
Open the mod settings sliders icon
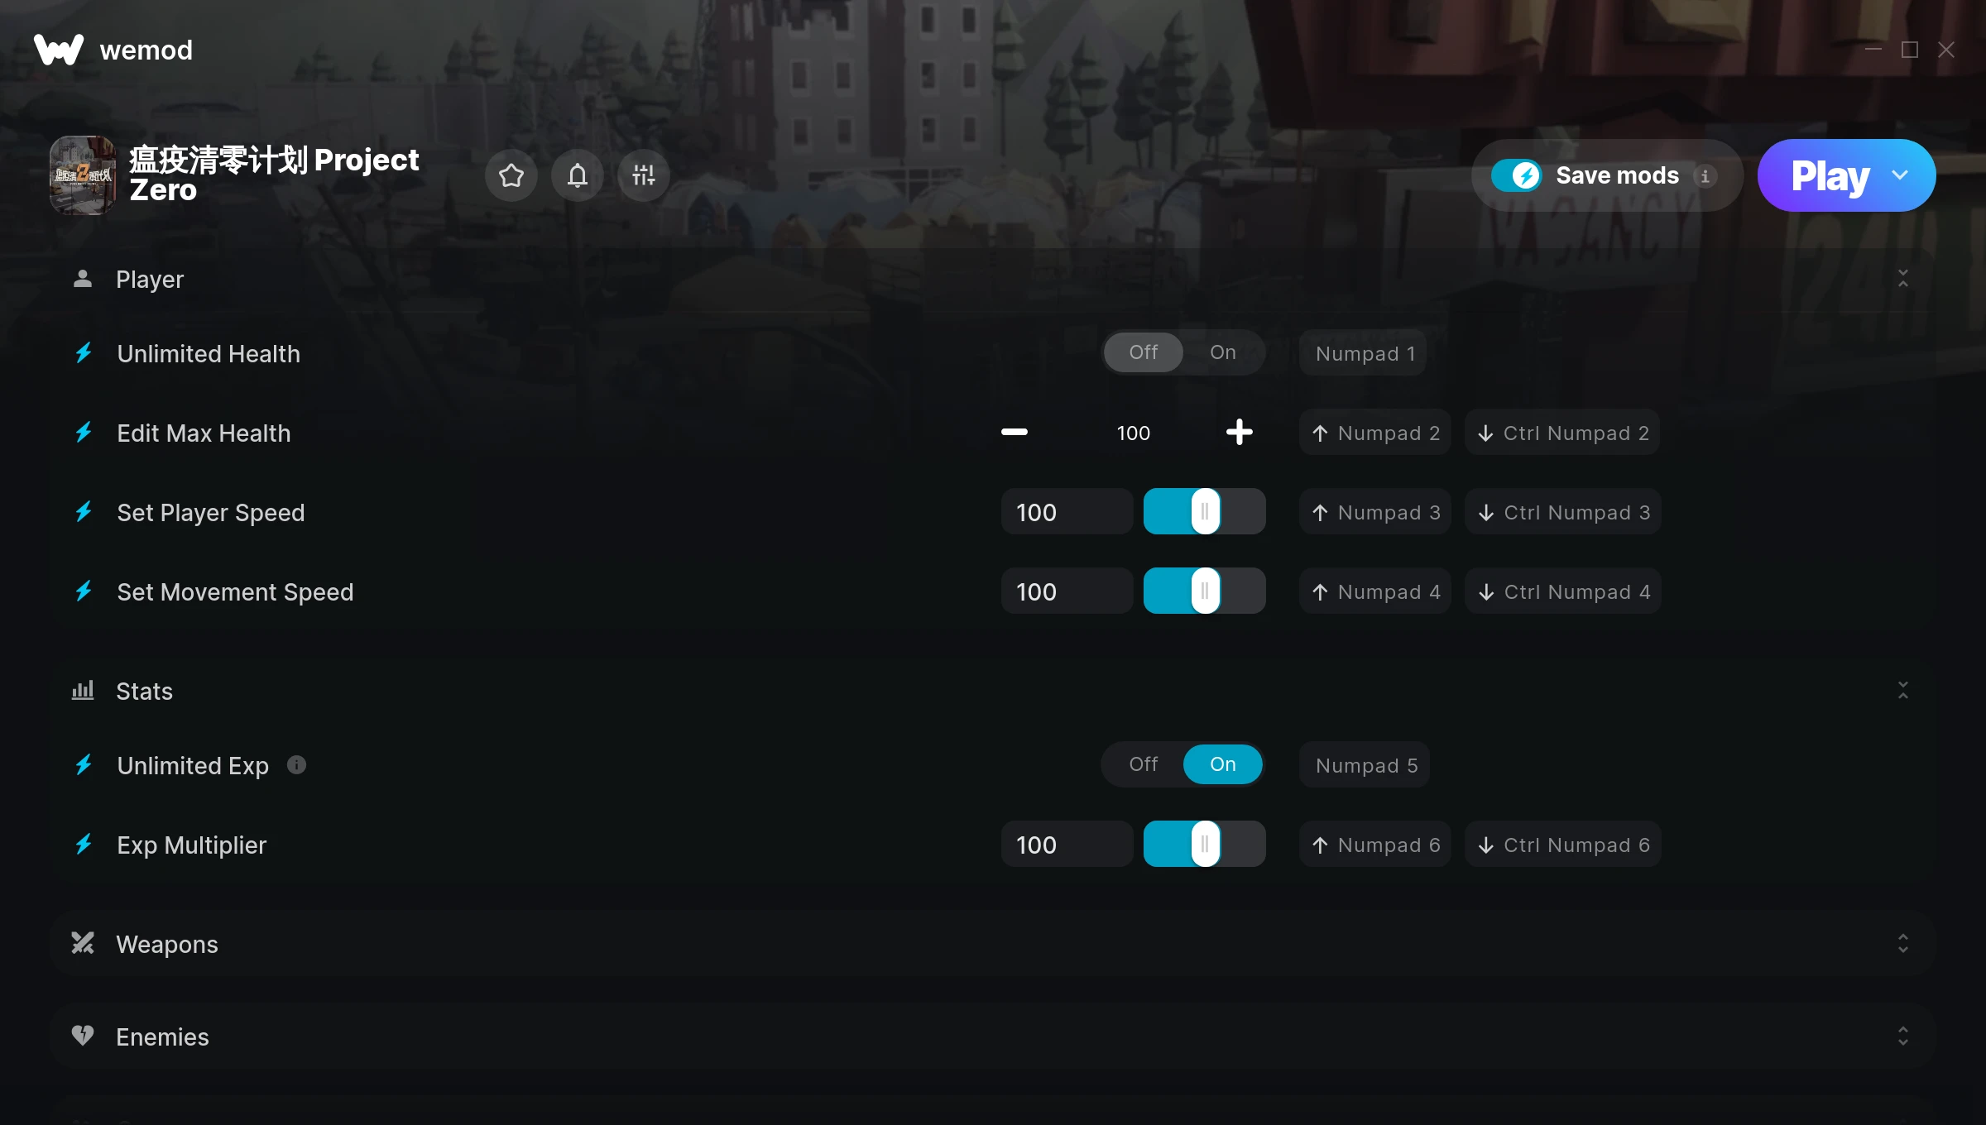pyautogui.click(x=644, y=175)
